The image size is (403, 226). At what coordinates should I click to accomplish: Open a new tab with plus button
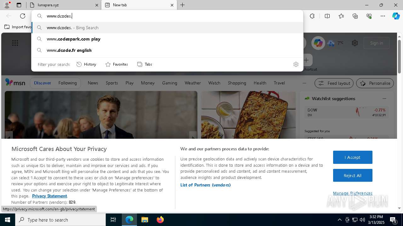[x=182, y=5]
